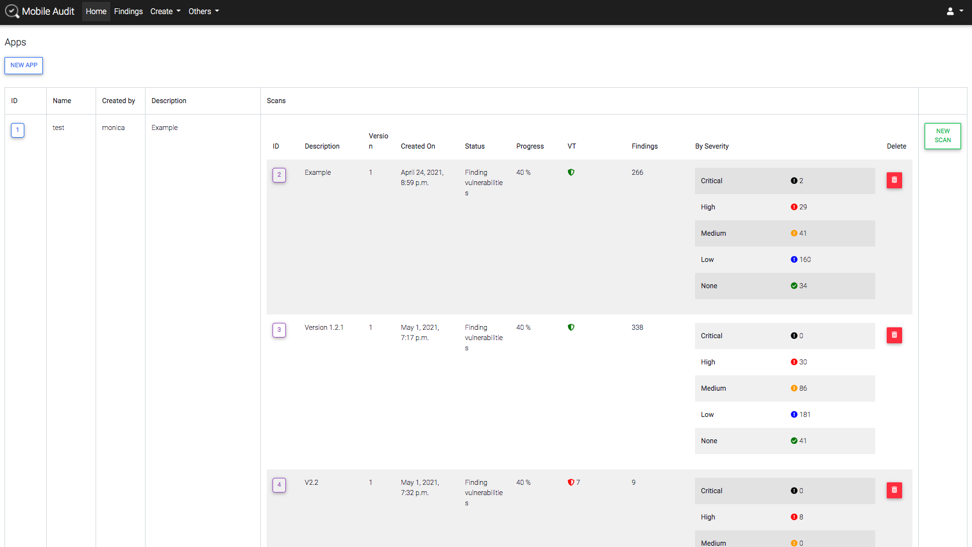
Task: Delete the V2.2 scan
Action: (894, 491)
